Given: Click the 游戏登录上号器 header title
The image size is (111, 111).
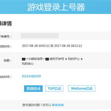Looking at the screenshot, I should pyautogui.click(x=56, y=7).
